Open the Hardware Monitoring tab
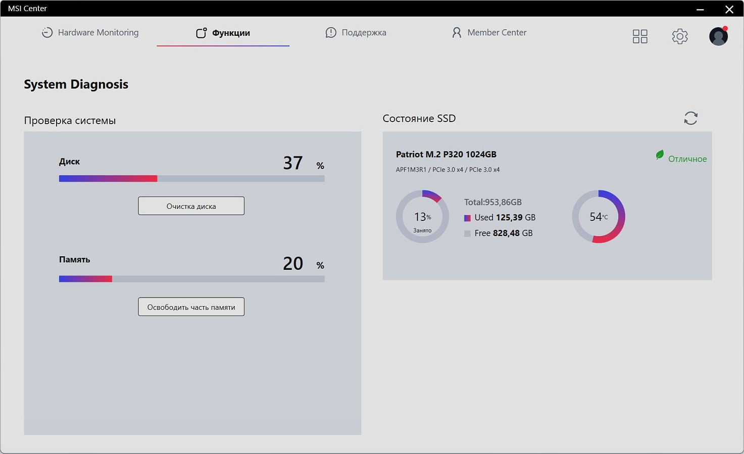The height and width of the screenshot is (454, 744). point(90,32)
